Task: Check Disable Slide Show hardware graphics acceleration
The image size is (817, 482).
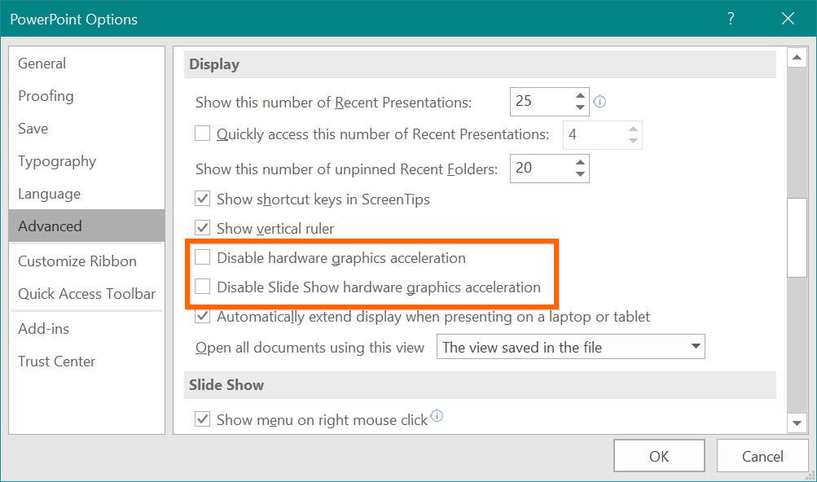Action: coord(201,287)
